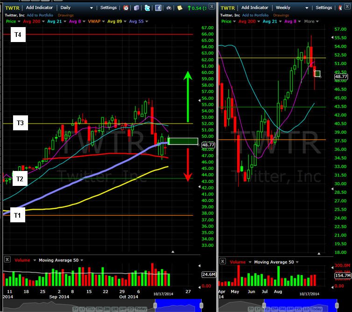Click the start handle of daily range slider

[x=155, y=305]
